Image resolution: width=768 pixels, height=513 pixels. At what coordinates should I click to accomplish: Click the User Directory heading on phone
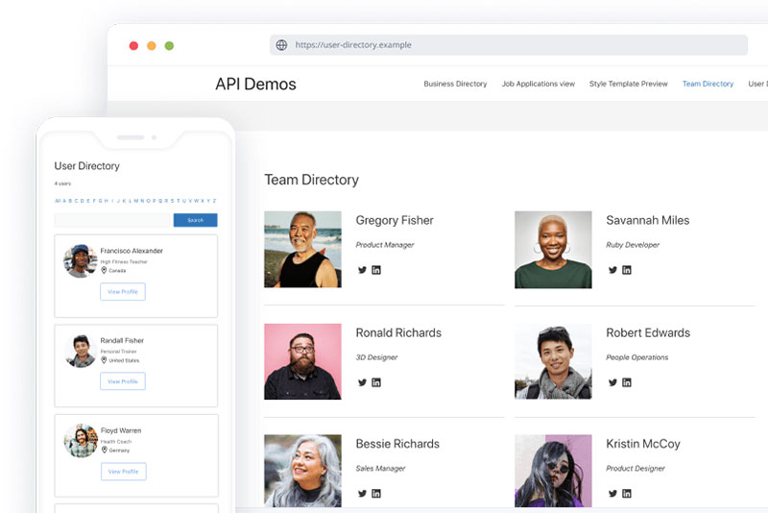point(86,166)
